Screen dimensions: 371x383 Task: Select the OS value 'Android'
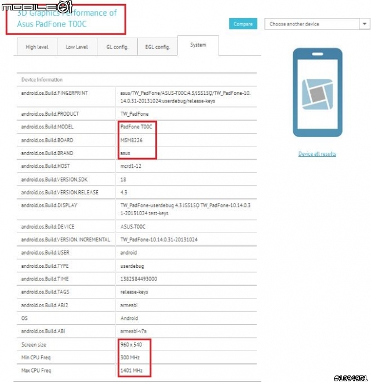click(x=129, y=318)
